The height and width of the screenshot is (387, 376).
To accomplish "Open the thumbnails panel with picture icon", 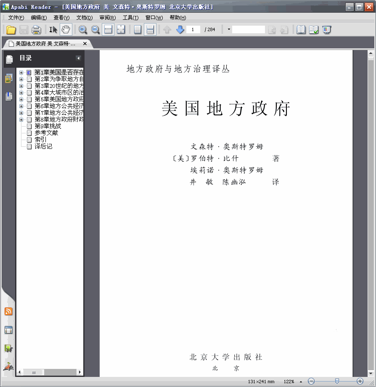I will tap(8, 79).
